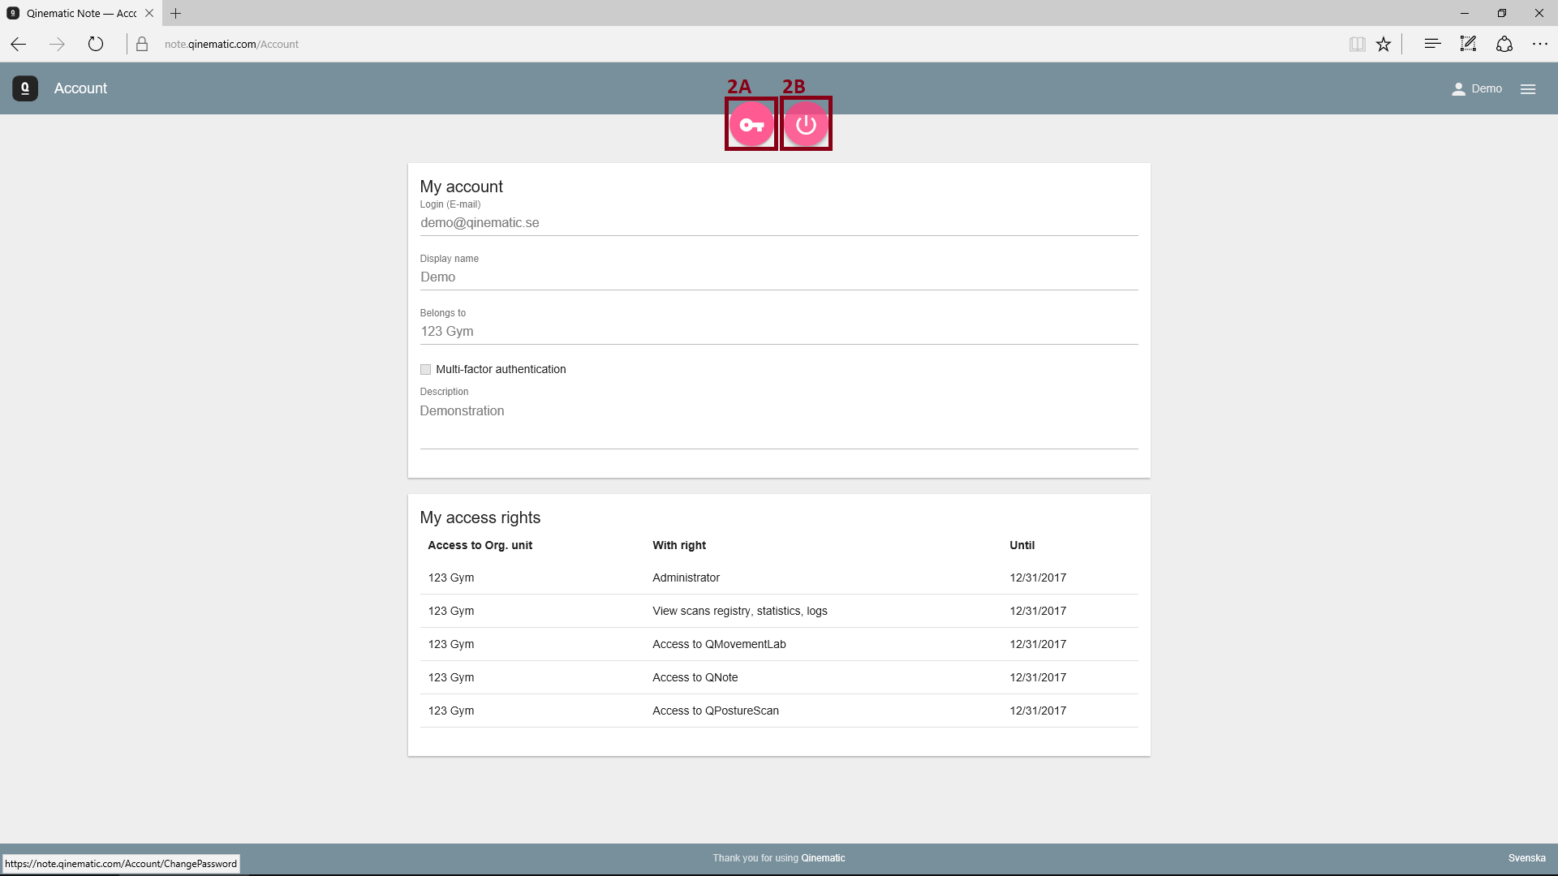Click the web note pen icon

(x=1468, y=44)
